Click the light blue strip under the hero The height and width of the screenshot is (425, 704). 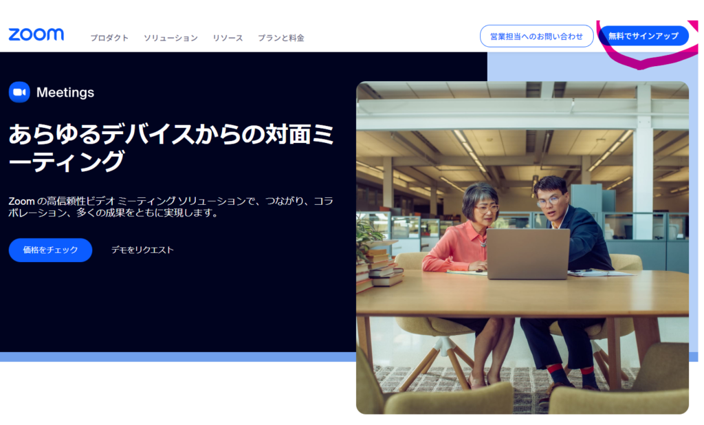(x=172, y=357)
